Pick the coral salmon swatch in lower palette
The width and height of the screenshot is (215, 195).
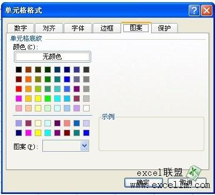tap(67, 123)
